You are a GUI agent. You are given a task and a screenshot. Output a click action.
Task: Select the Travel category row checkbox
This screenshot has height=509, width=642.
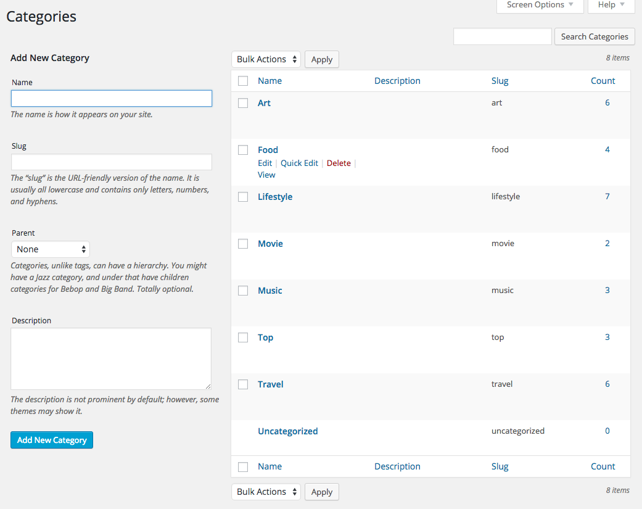[243, 384]
